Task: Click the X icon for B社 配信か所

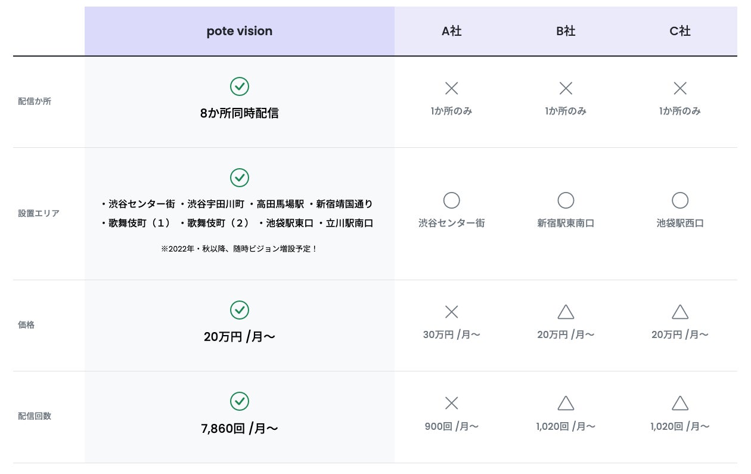Action: click(566, 89)
